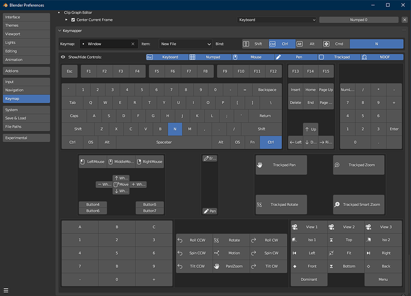Select the Up arrow key

310,129
